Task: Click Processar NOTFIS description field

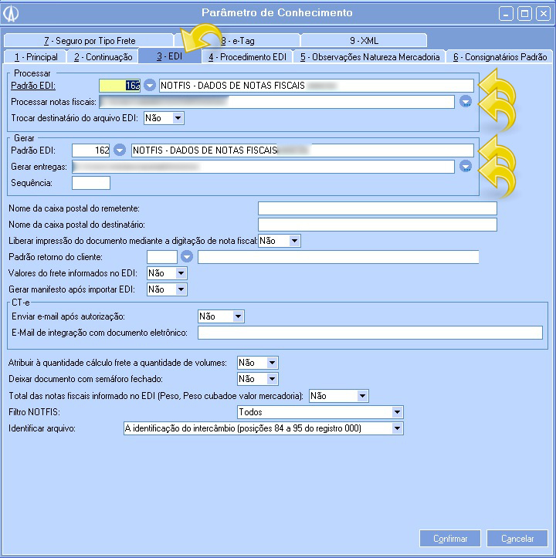Action: 317,86
